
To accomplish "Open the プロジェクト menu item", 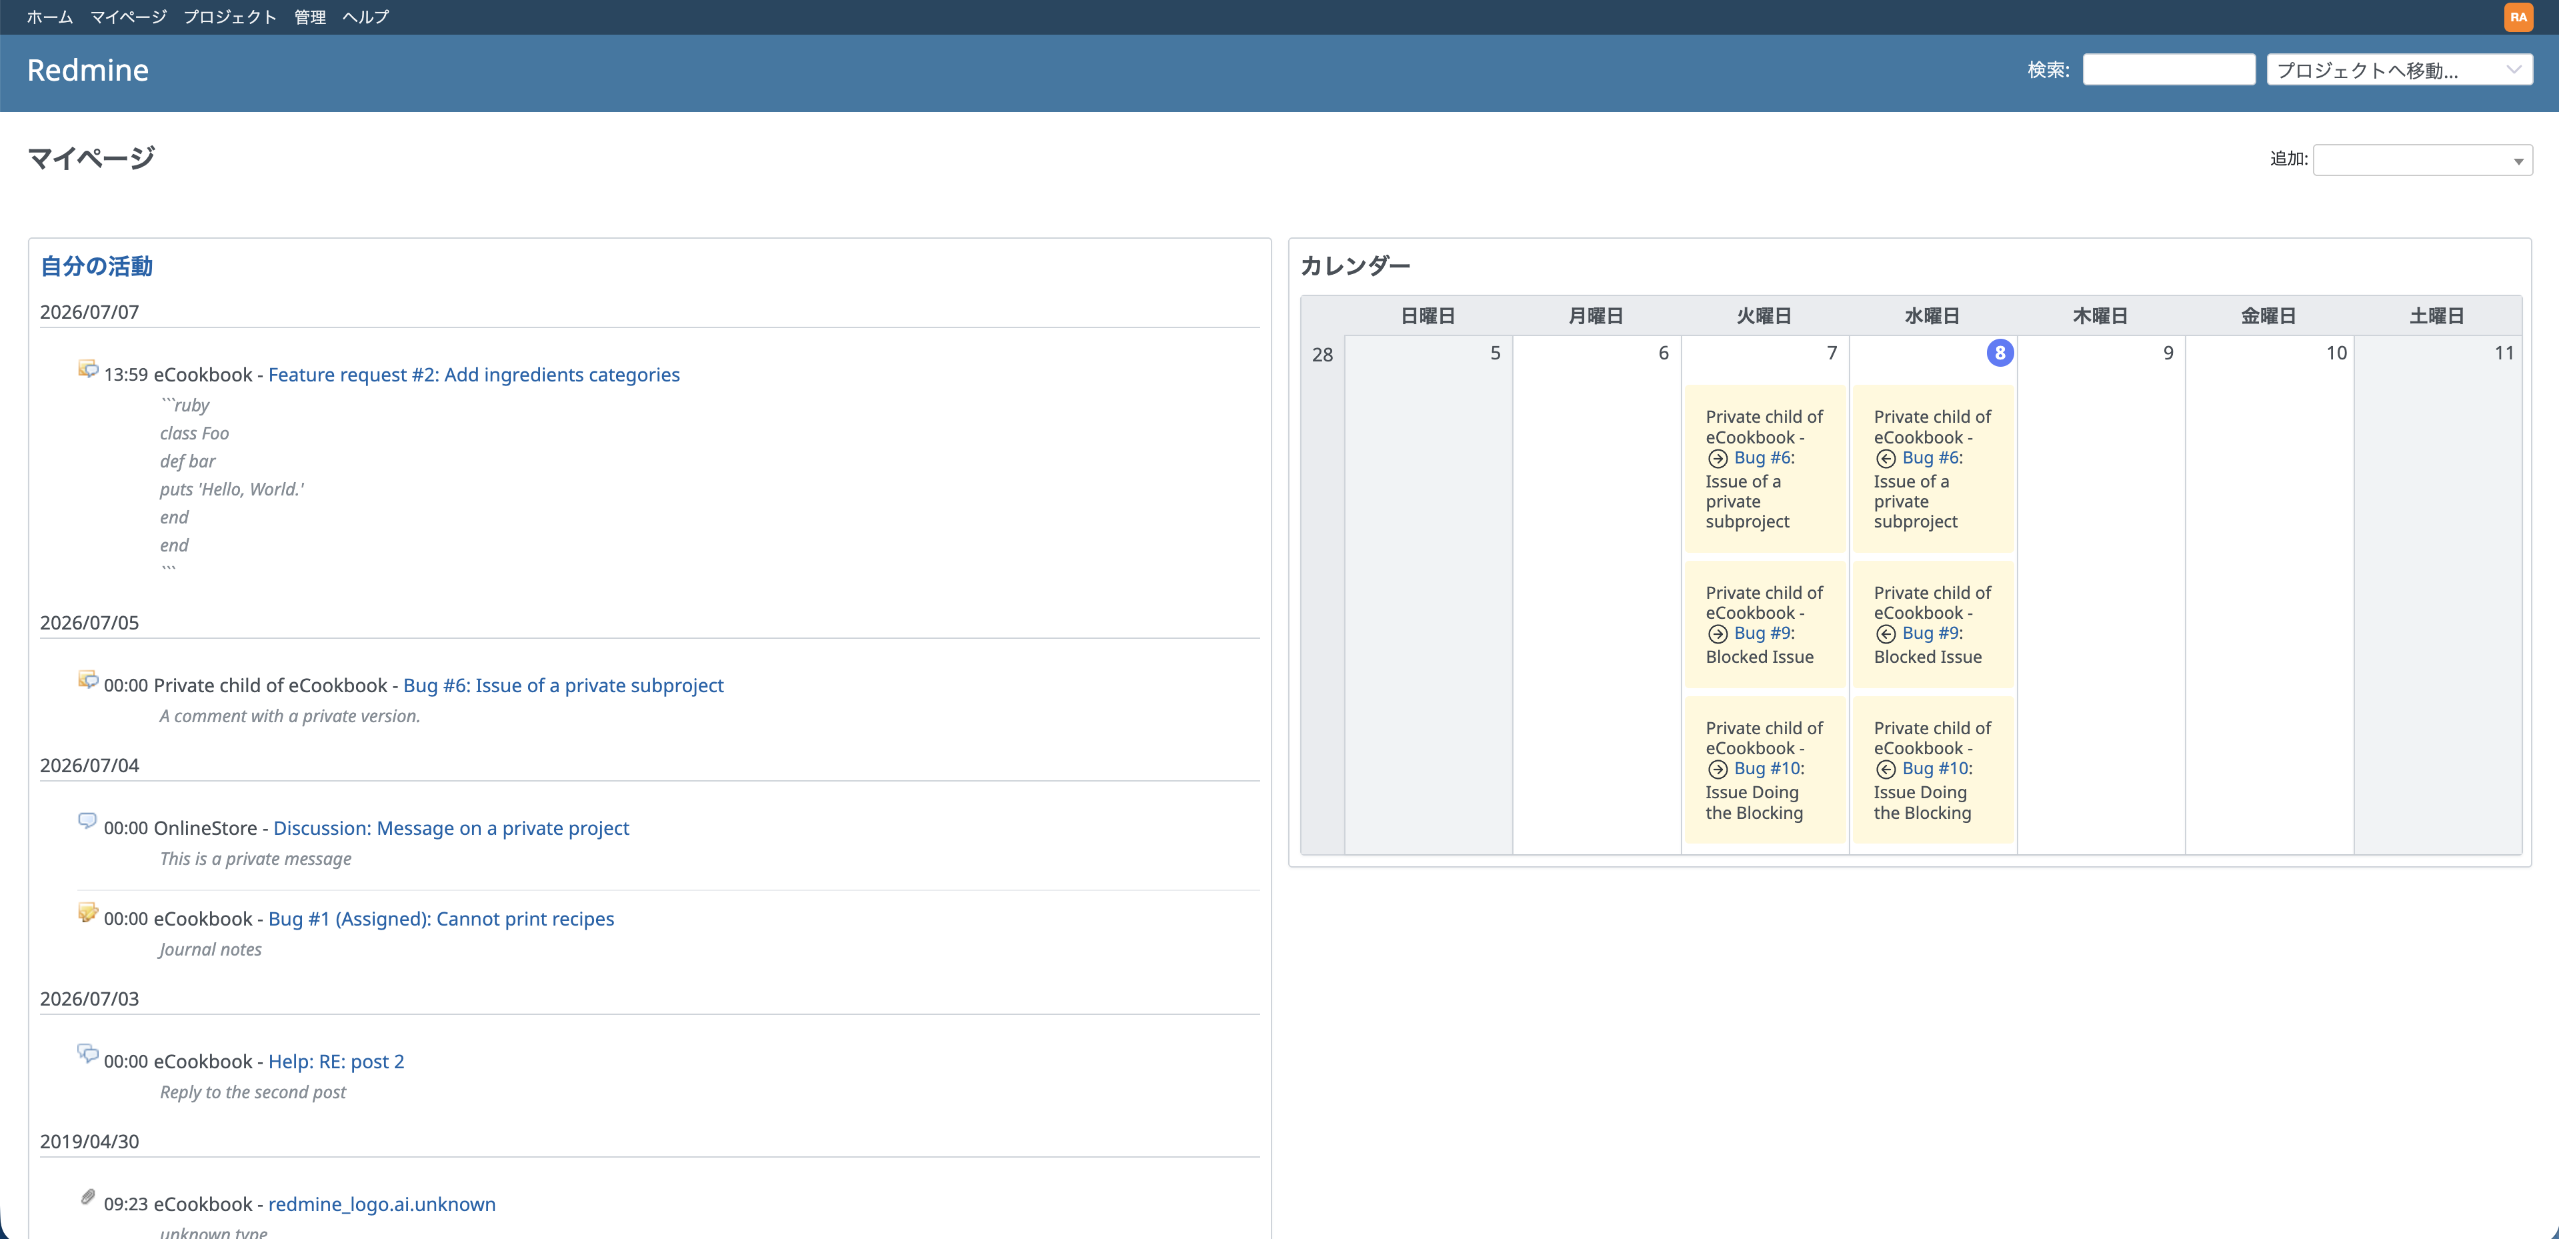I will click(x=229, y=17).
